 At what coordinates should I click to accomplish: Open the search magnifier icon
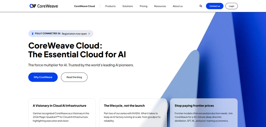coord(201,6)
